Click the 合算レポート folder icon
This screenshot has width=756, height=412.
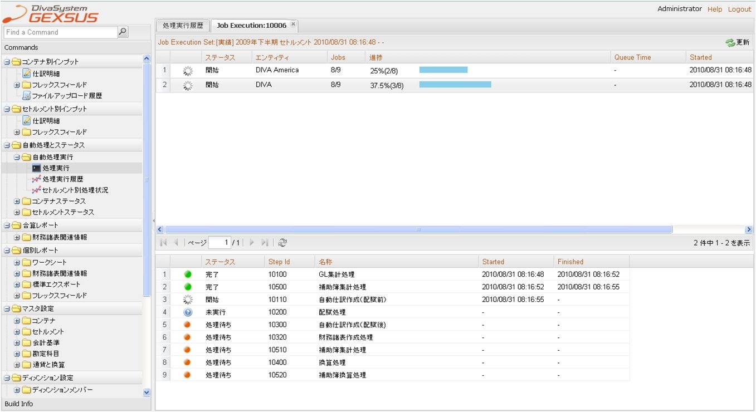tap(16, 225)
